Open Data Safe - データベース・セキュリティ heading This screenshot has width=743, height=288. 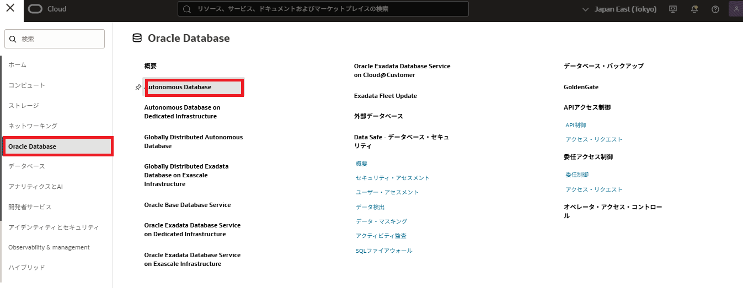point(402,142)
